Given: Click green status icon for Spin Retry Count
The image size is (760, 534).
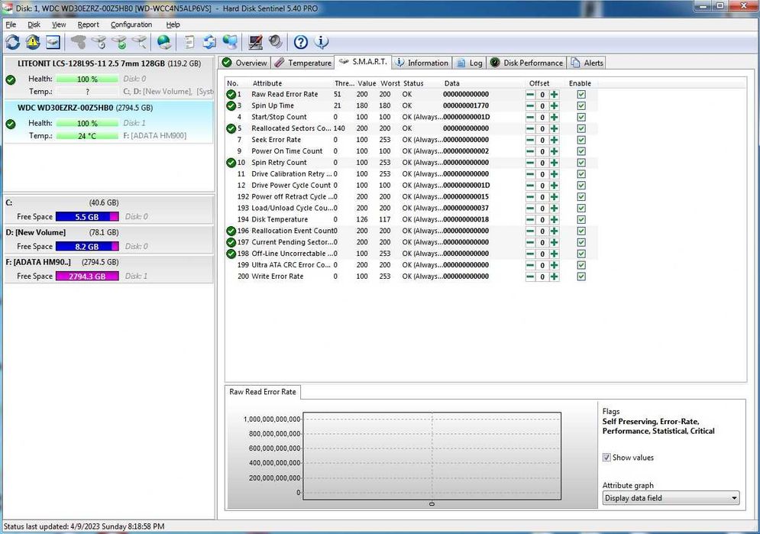Looking at the screenshot, I should (231, 163).
